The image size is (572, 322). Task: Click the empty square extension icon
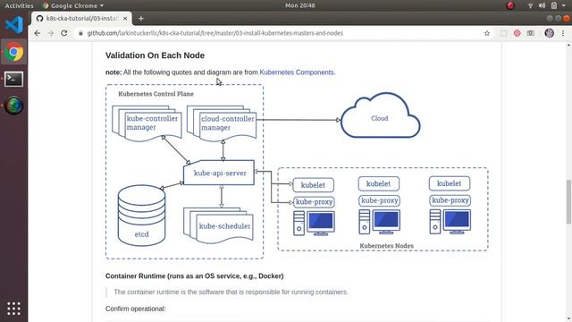(x=504, y=33)
